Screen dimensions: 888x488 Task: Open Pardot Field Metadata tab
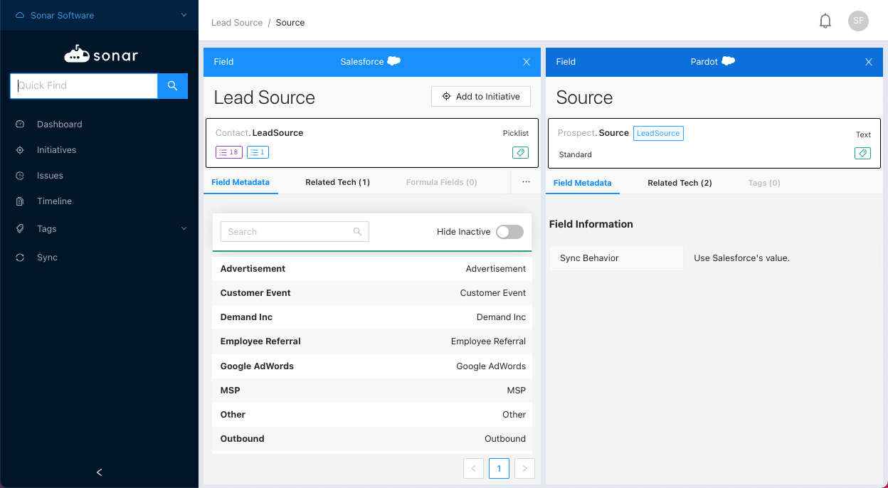582,183
